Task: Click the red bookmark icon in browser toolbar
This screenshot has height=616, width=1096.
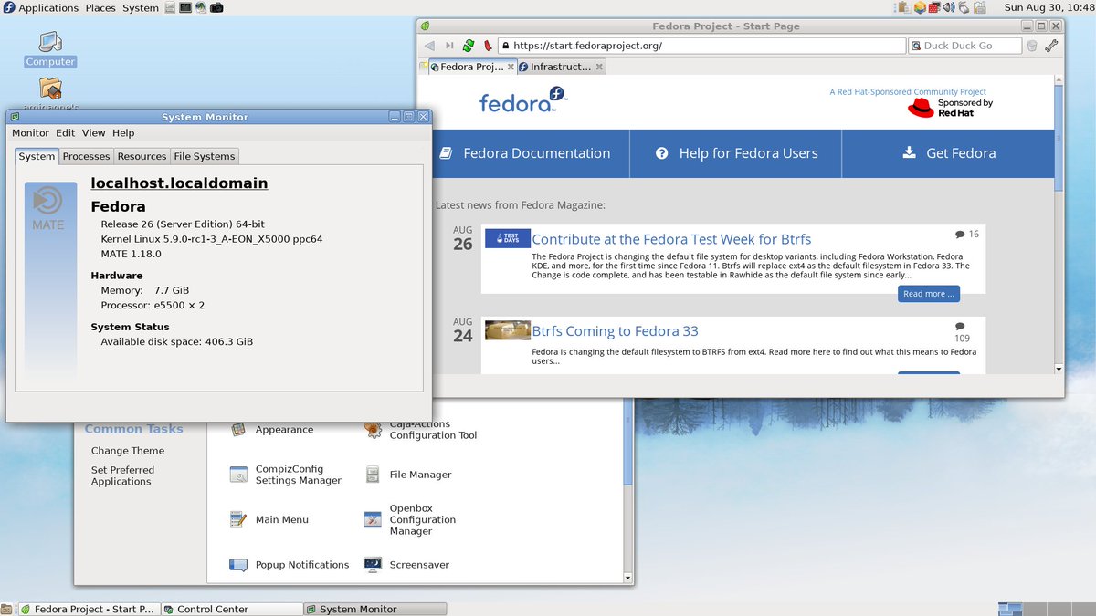Action: (x=488, y=46)
